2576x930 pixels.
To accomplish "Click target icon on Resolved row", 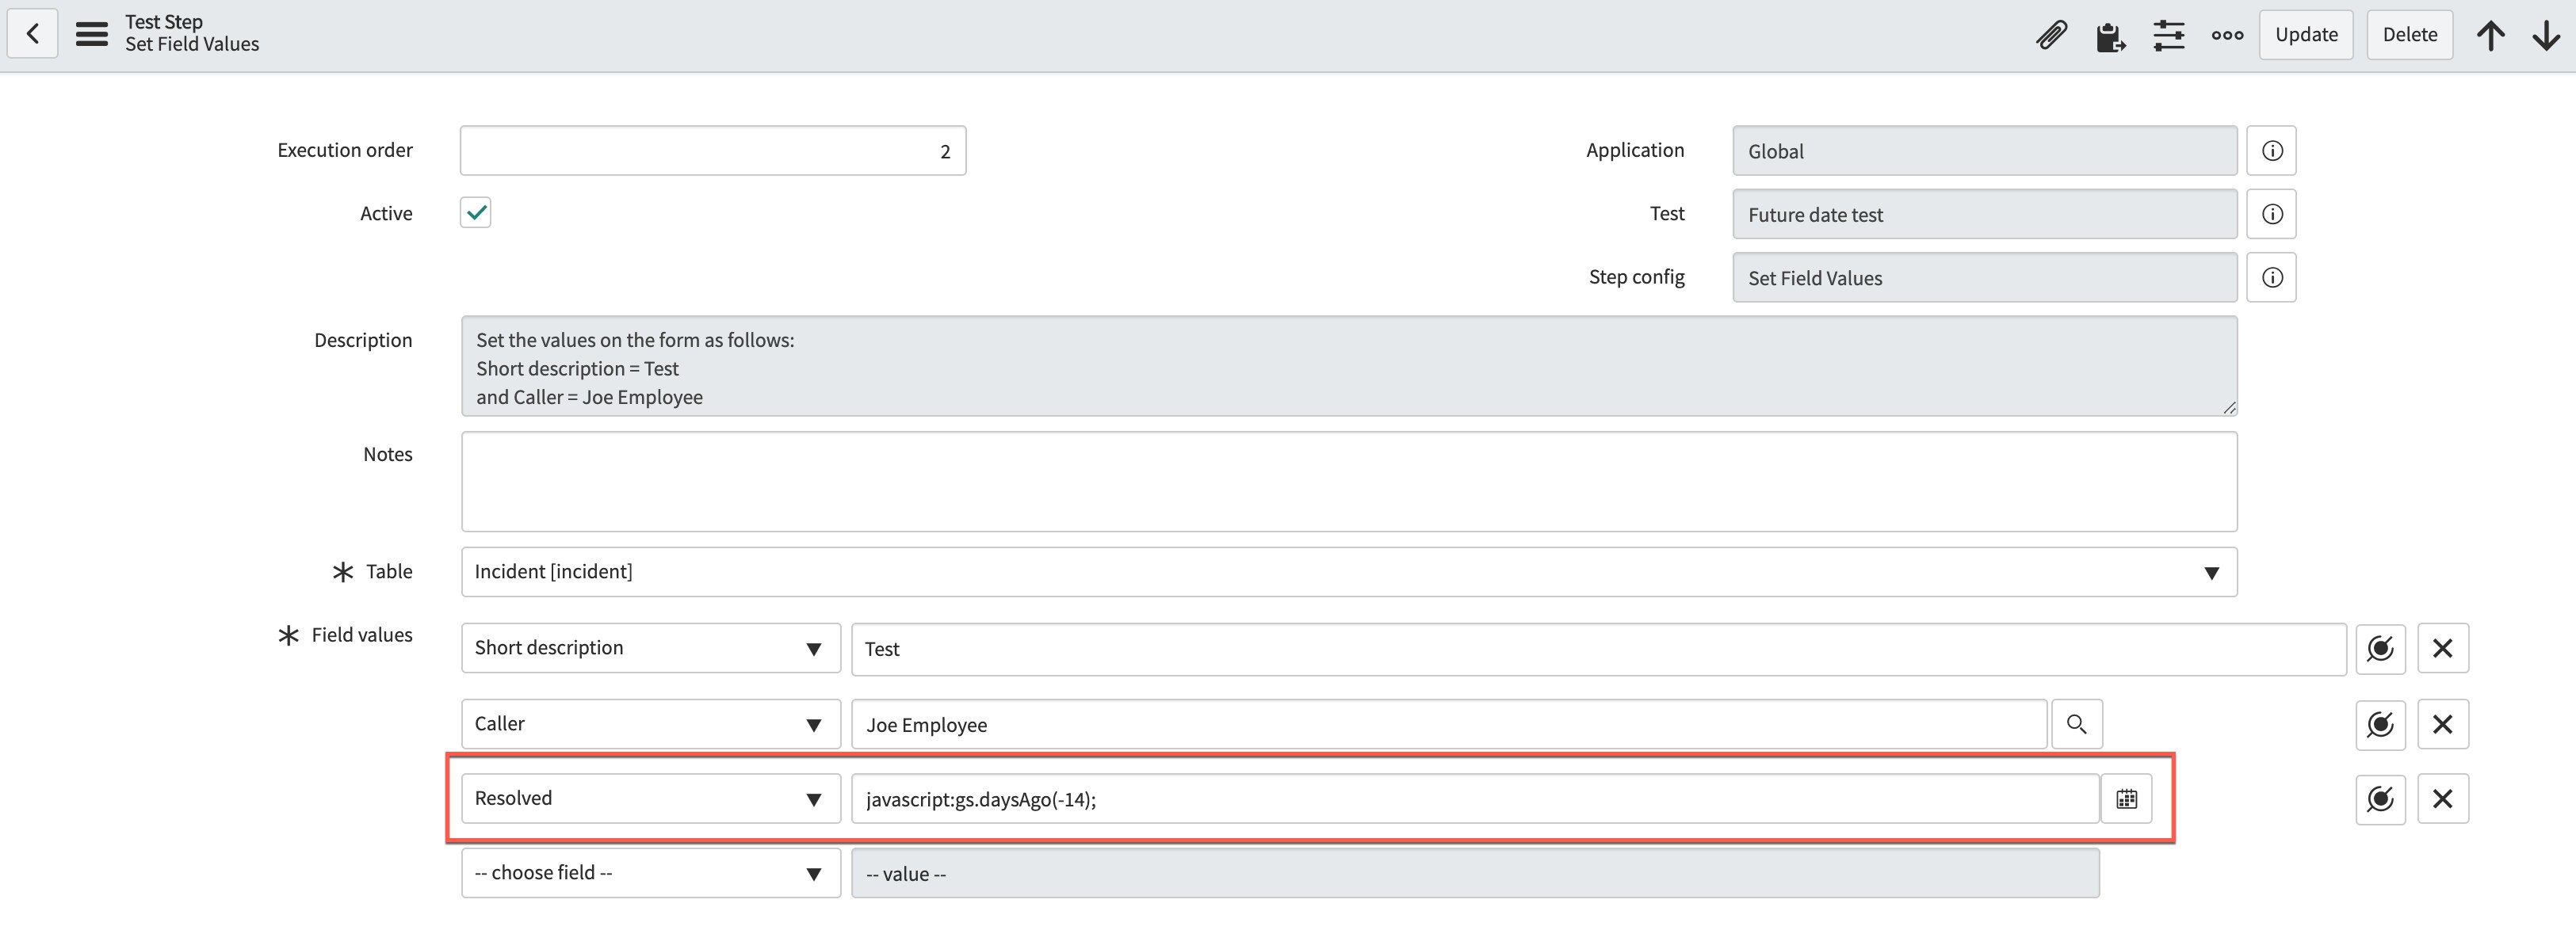I will 2380,799.
